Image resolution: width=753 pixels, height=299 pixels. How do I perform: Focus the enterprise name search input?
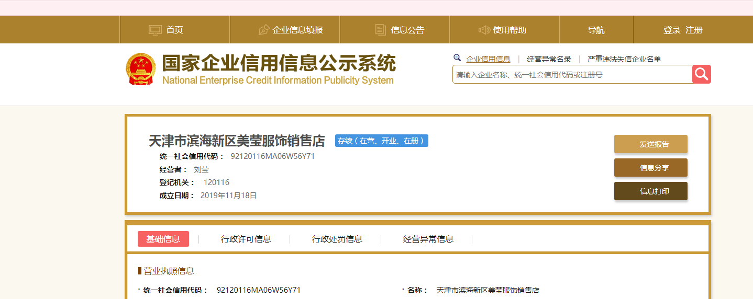tap(572, 74)
